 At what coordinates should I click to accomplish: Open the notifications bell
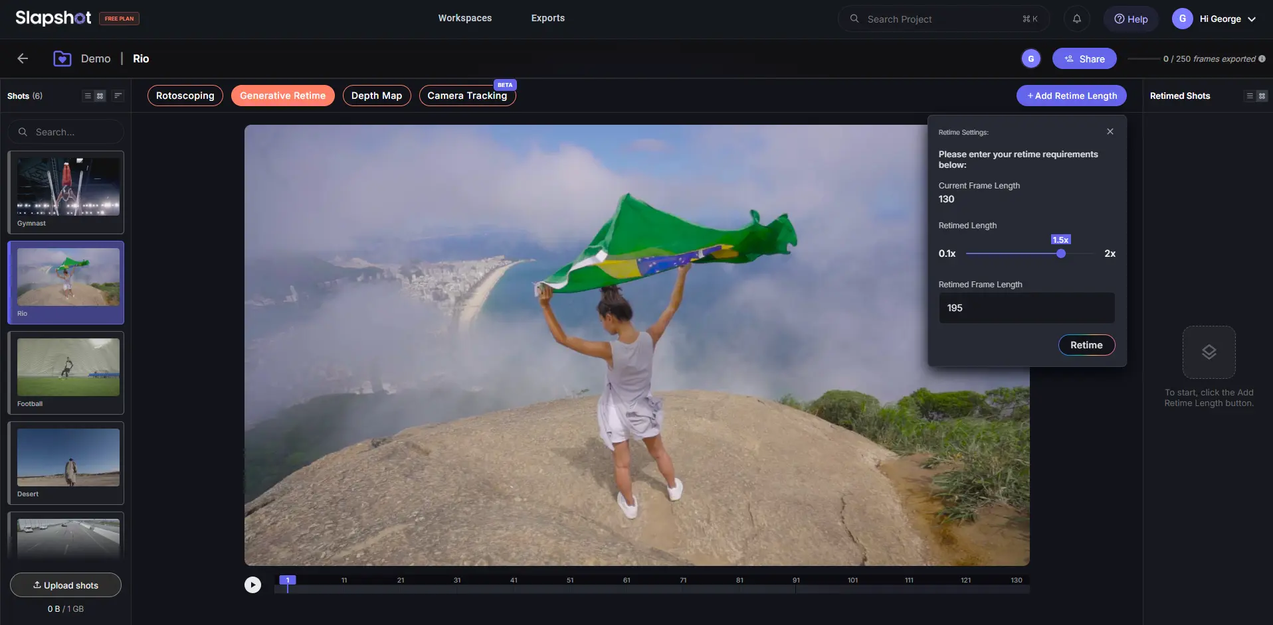(x=1076, y=19)
